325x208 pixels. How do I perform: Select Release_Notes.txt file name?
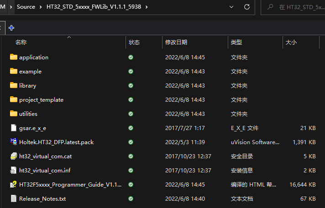[x=42, y=199]
